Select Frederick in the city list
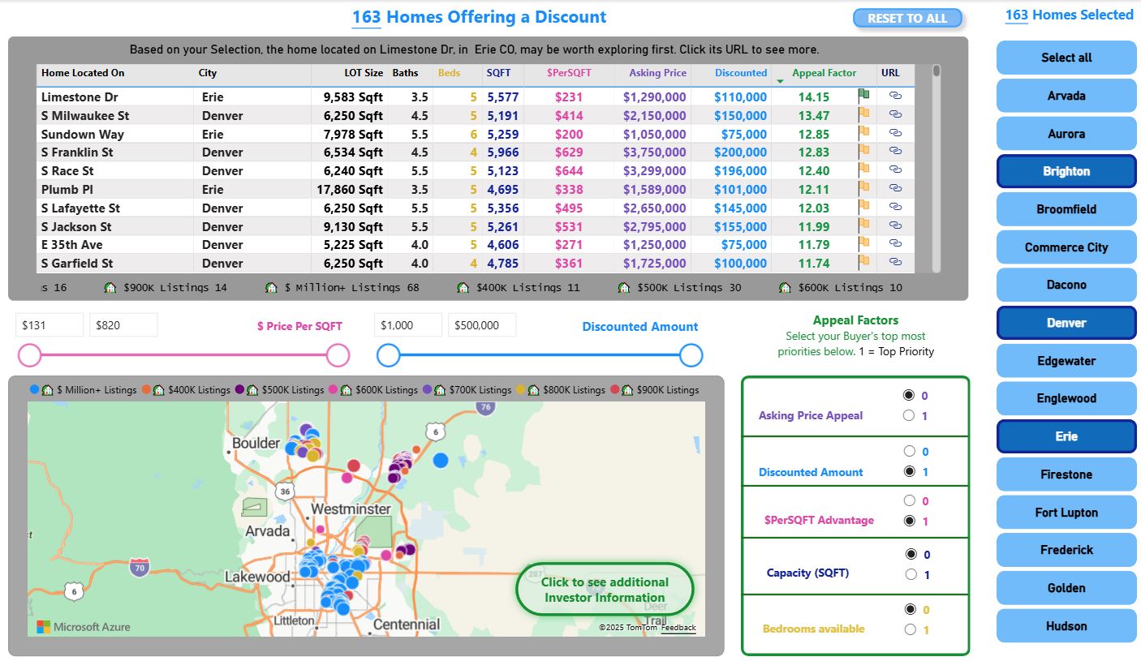1141x661 pixels. [1066, 550]
